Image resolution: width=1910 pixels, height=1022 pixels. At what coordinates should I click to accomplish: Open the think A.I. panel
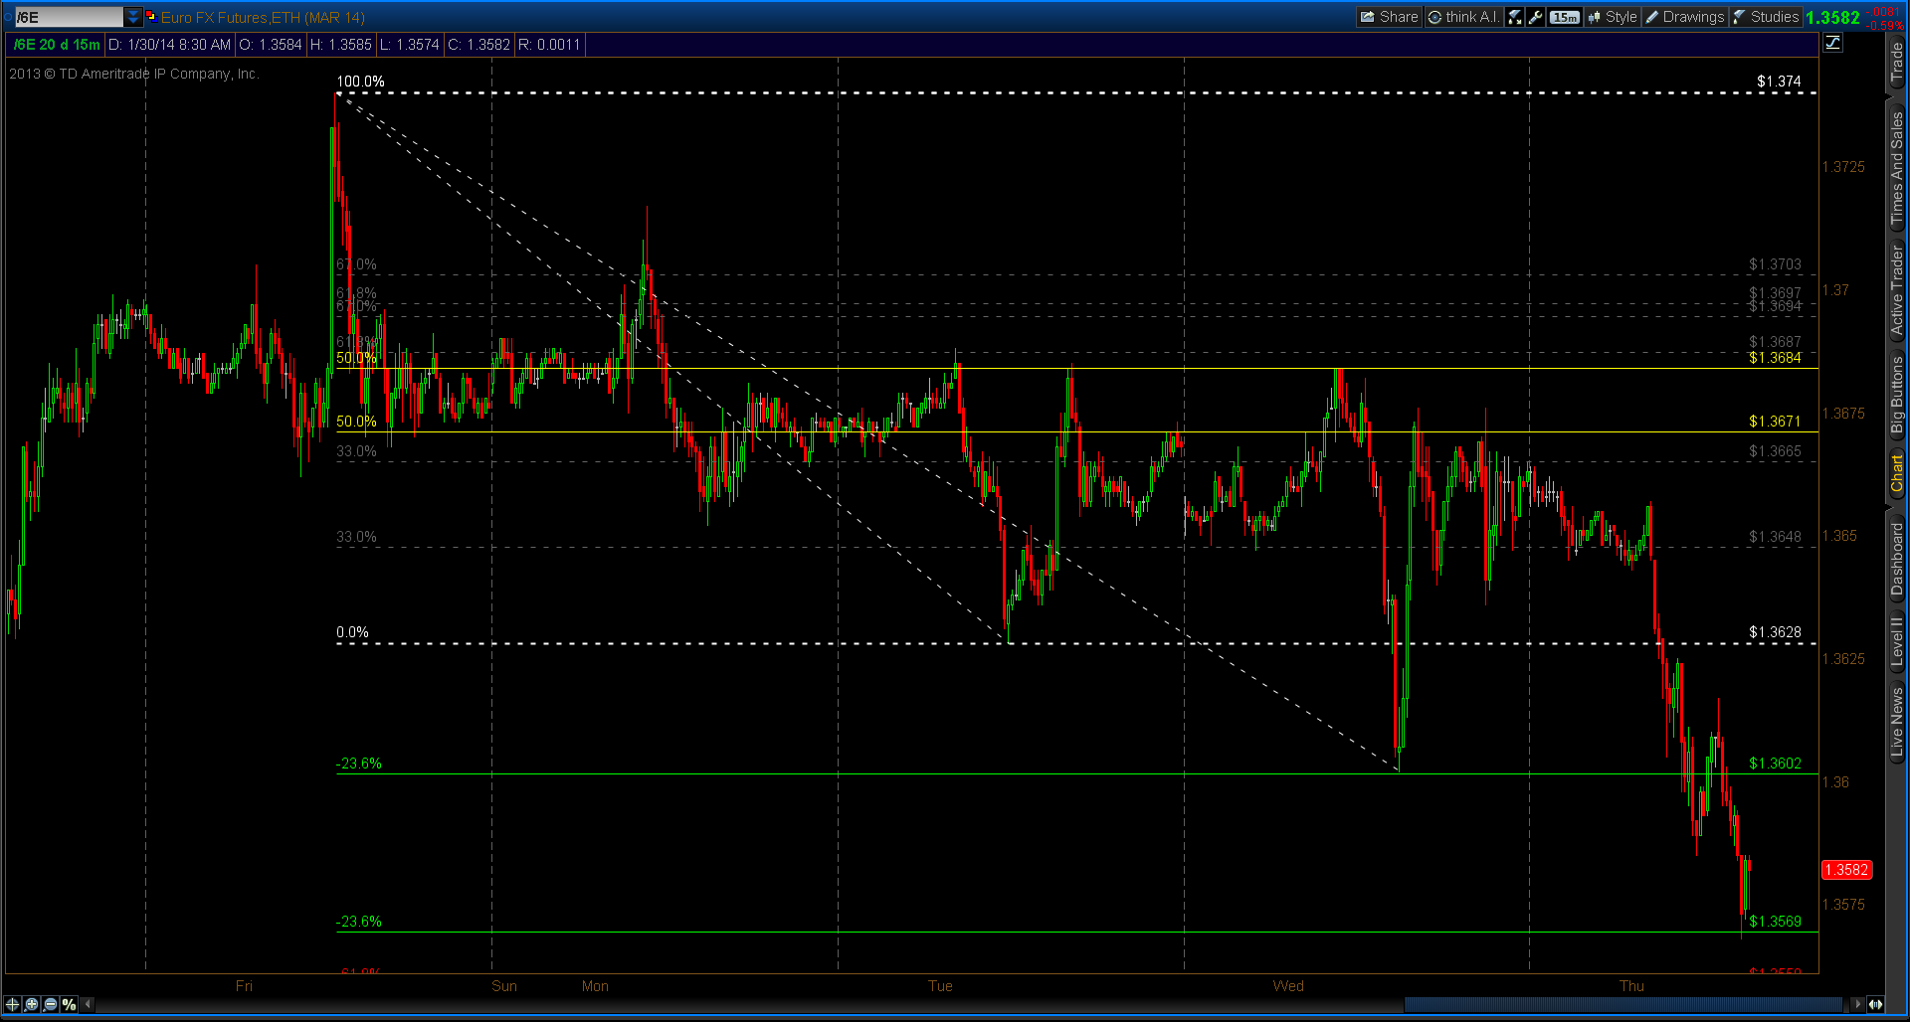pos(1462,17)
